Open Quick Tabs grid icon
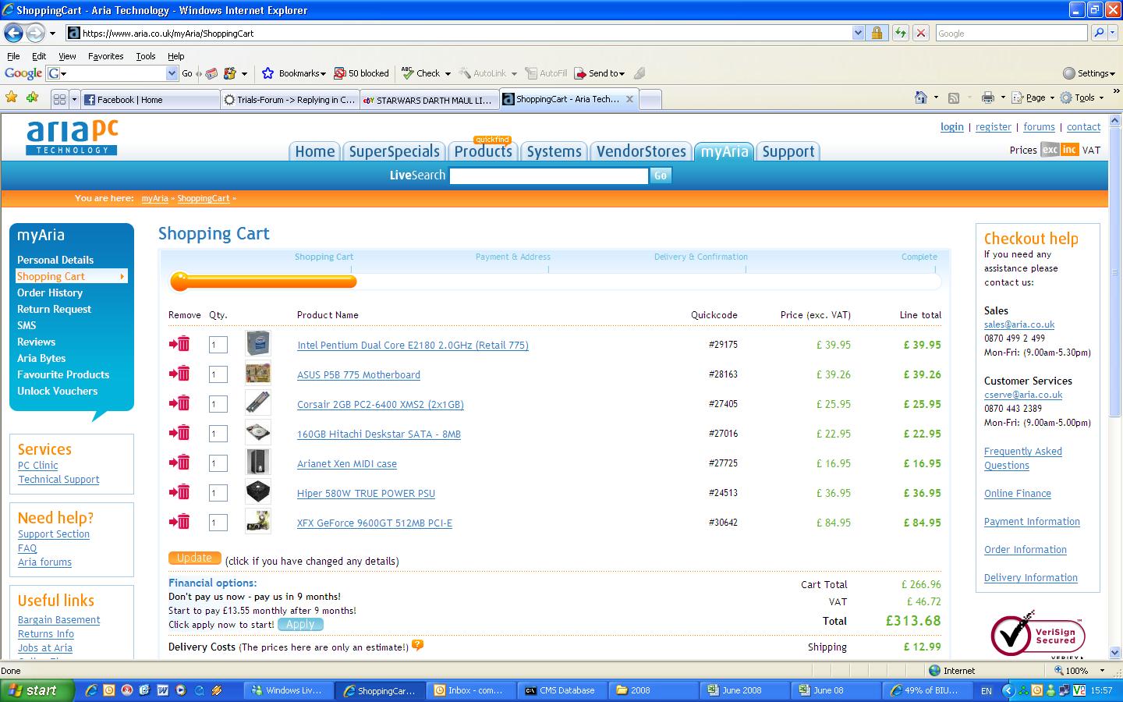 pos(59,99)
